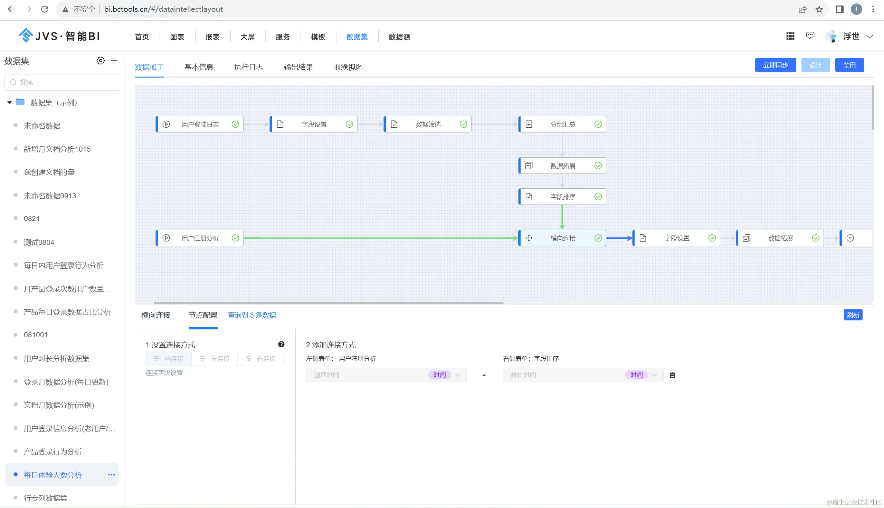This screenshot has width=884, height=508.
Task: Click the 刷新 button
Action: coord(853,315)
